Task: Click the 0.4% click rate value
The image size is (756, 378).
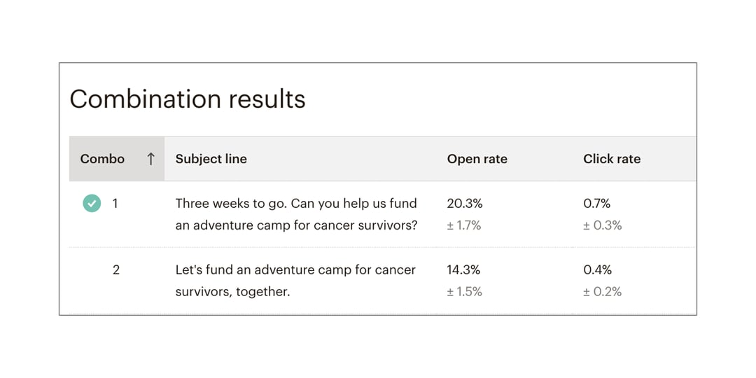Action: (x=597, y=269)
